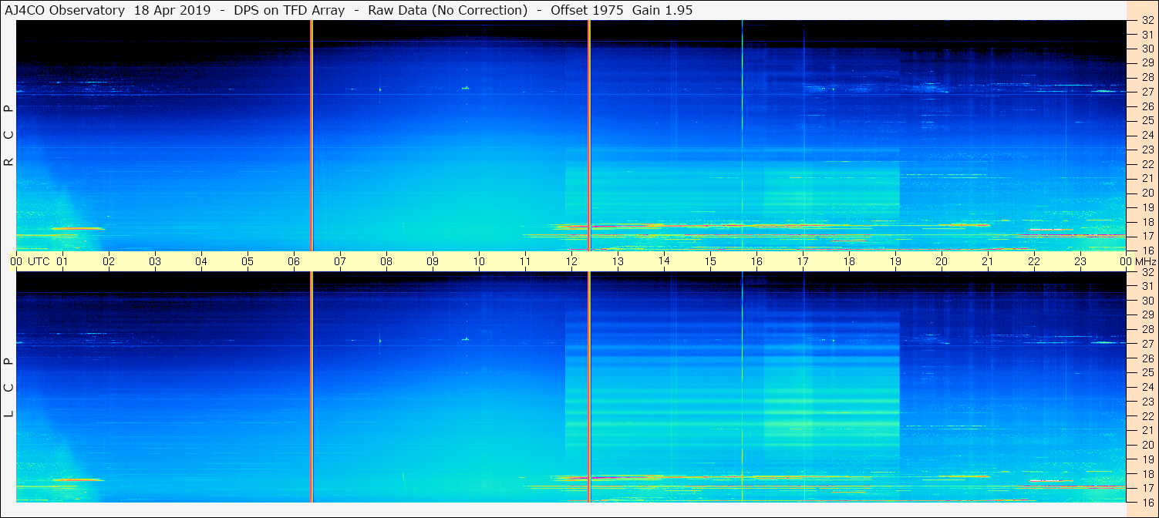Screen dimensions: 1159x518
Task: Click the 'Gain 1.95' value in title
Action: click(x=662, y=10)
